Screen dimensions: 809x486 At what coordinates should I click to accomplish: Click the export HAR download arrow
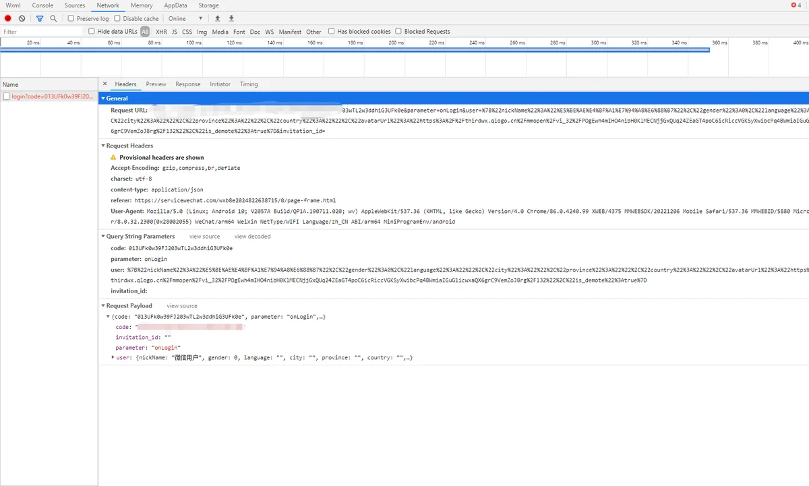click(x=231, y=19)
